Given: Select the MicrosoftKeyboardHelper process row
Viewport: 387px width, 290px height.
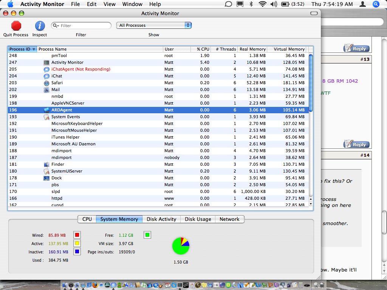Looking at the screenshot, I should (x=158, y=123).
